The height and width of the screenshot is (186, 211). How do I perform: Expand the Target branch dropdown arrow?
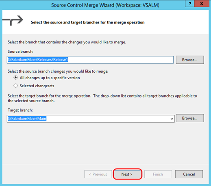point(172,119)
